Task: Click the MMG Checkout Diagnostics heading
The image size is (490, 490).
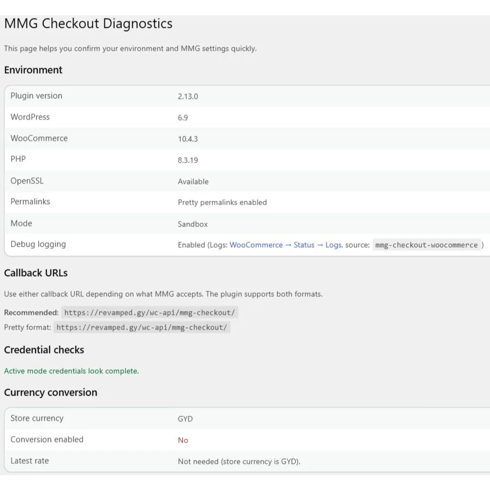Action: 88,24
